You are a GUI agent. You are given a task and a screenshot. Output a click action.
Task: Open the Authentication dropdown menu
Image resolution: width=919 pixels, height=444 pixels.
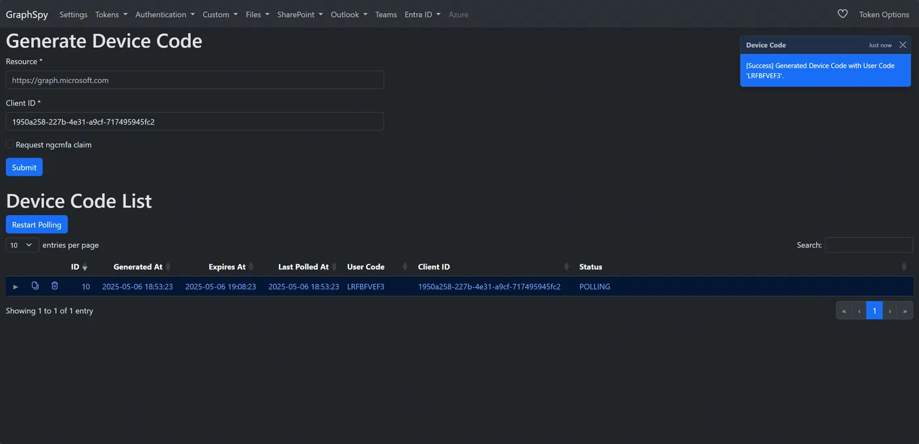click(x=165, y=14)
